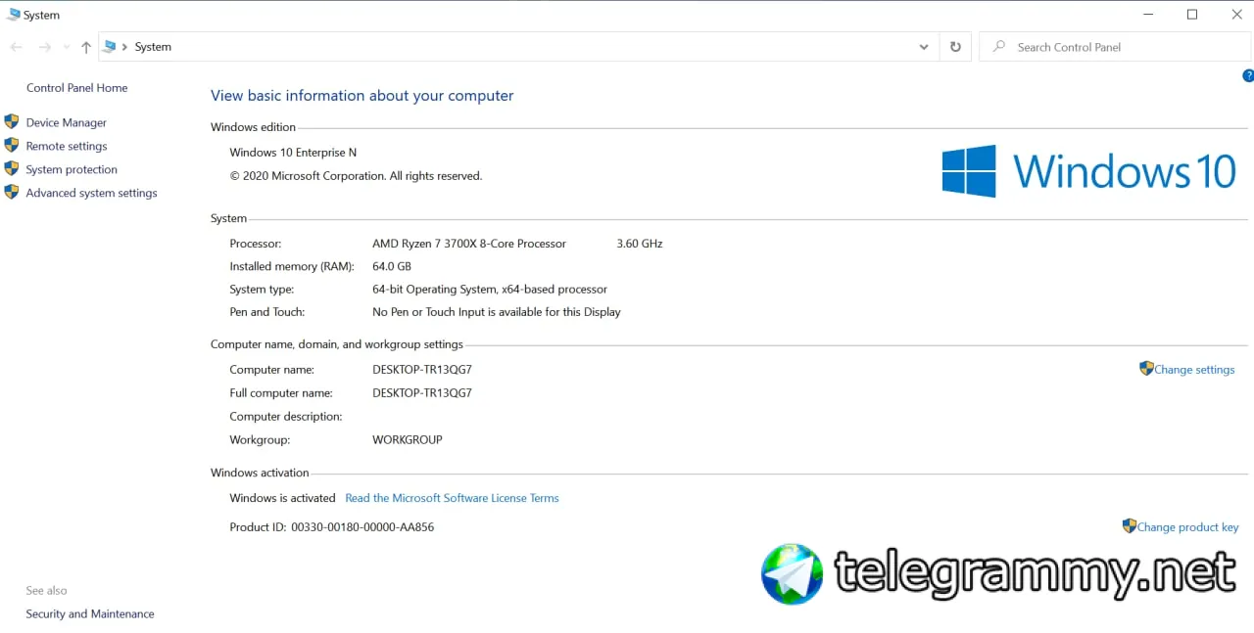This screenshot has height=633, width=1254.
Task: Expand the address bar history dropdown
Action: [x=924, y=47]
